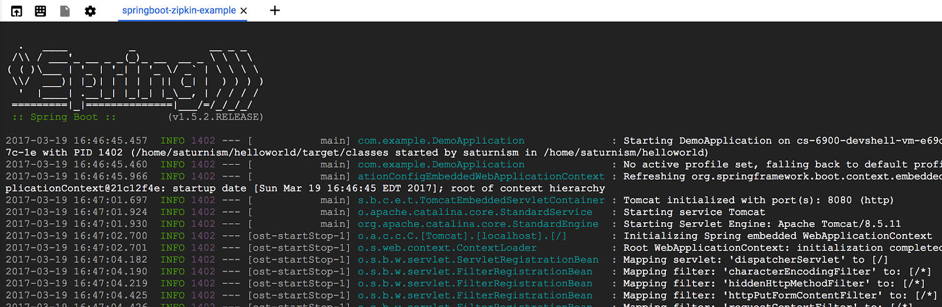This screenshot has width=942, height=307.
Task: Close the springboot-zipkin-example tab
Action: click(x=244, y=11)
